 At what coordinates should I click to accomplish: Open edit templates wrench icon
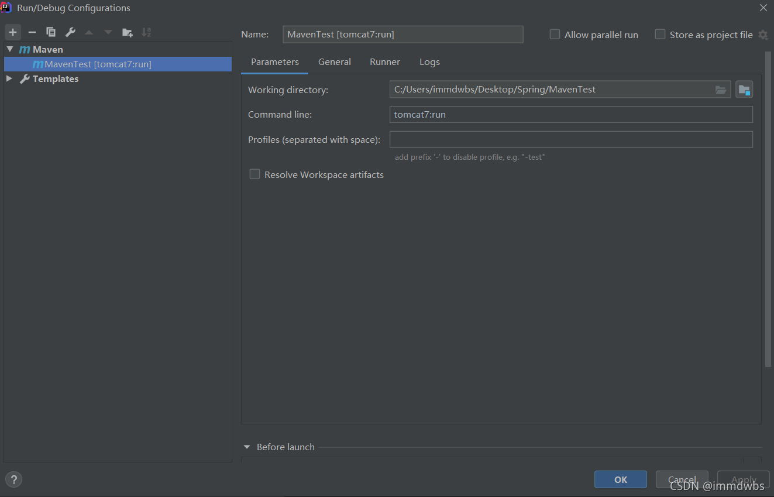point(70,32)
